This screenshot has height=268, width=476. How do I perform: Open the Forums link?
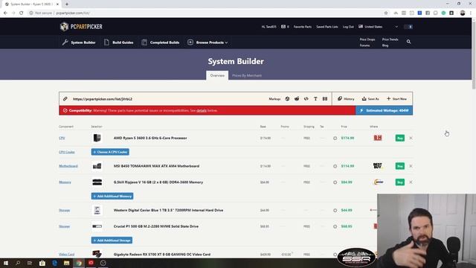pos(364,45)
